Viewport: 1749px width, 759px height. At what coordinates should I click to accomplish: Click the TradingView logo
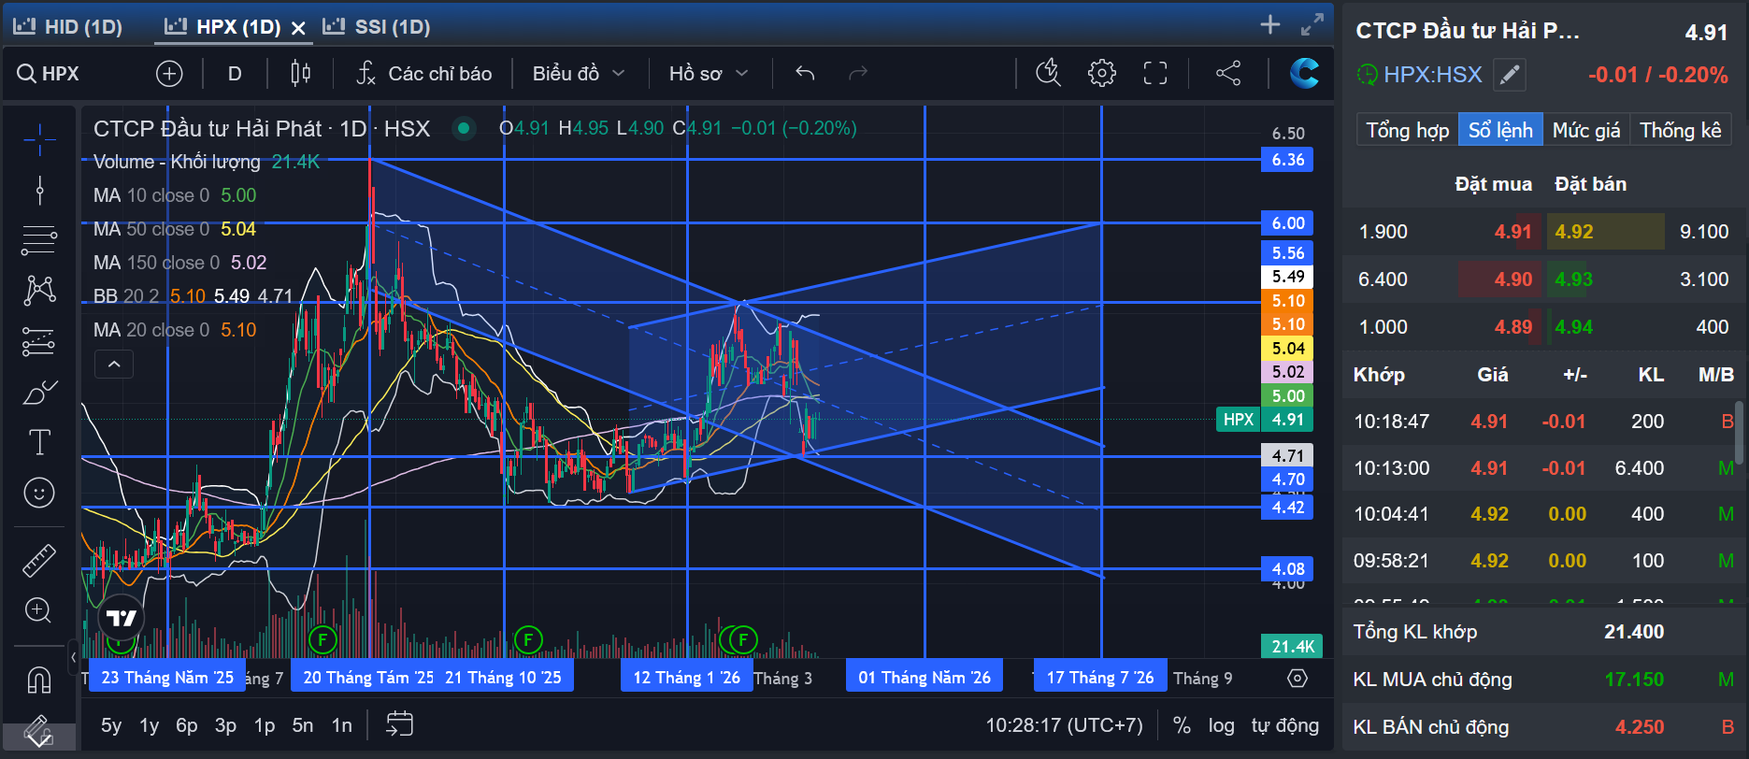pos(122,618)
